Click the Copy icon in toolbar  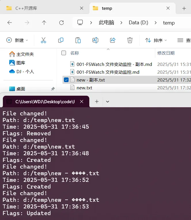coord(61,40)
